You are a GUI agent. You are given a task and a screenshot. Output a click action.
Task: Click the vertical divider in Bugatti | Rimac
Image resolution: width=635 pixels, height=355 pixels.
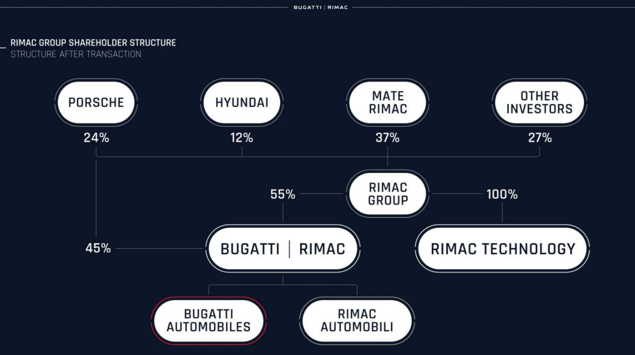coord(289,249)
